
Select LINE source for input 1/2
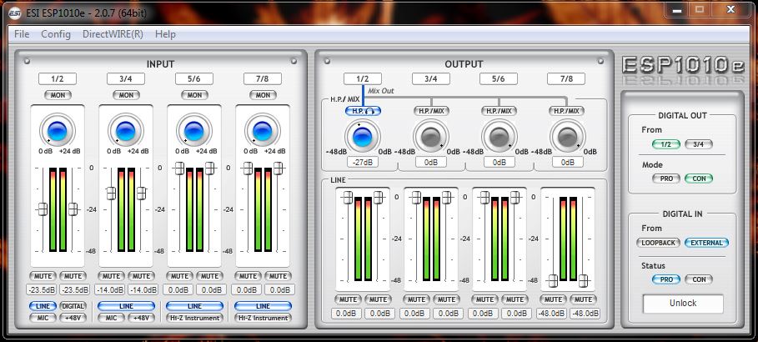coord(43,306)
